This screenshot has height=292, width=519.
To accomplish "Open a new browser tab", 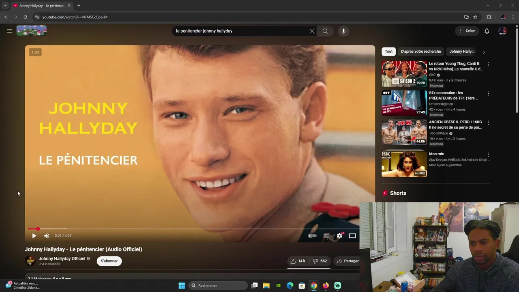I will (x=79, y=6).
